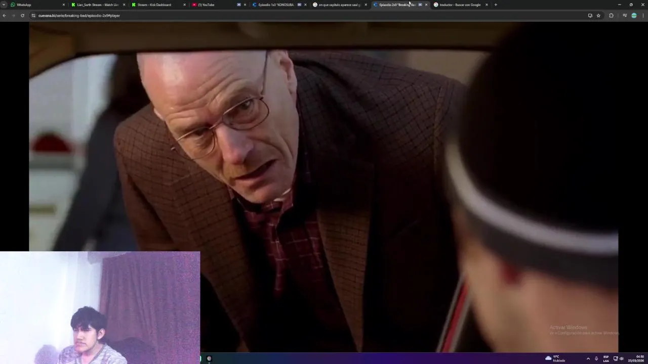
Task: Go back to the previous page
Action: 5,16
